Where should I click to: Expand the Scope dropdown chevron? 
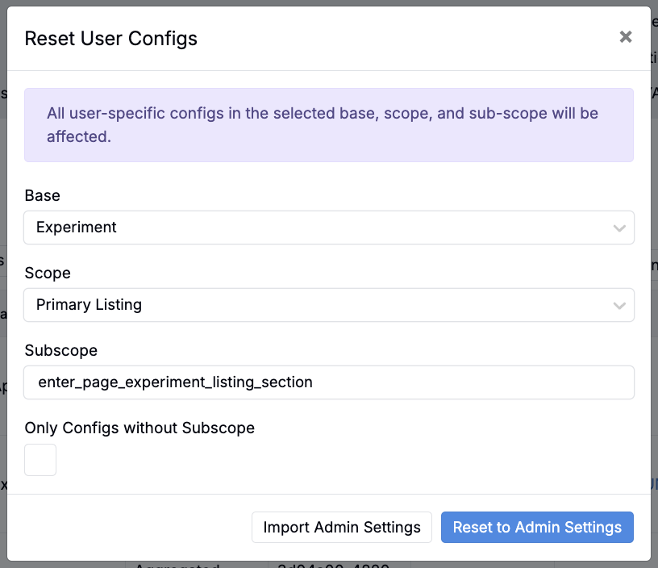point(619,306)
